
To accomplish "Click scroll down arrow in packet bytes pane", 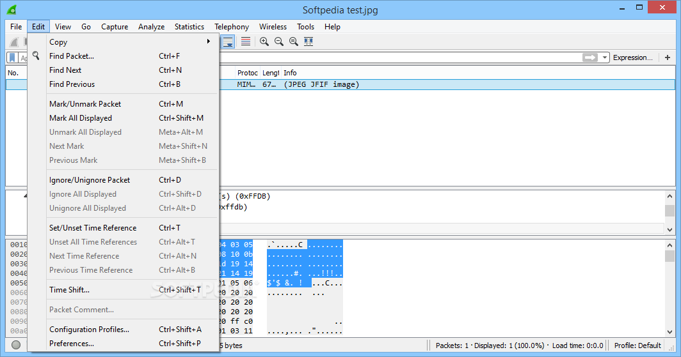I will point(669,332).
